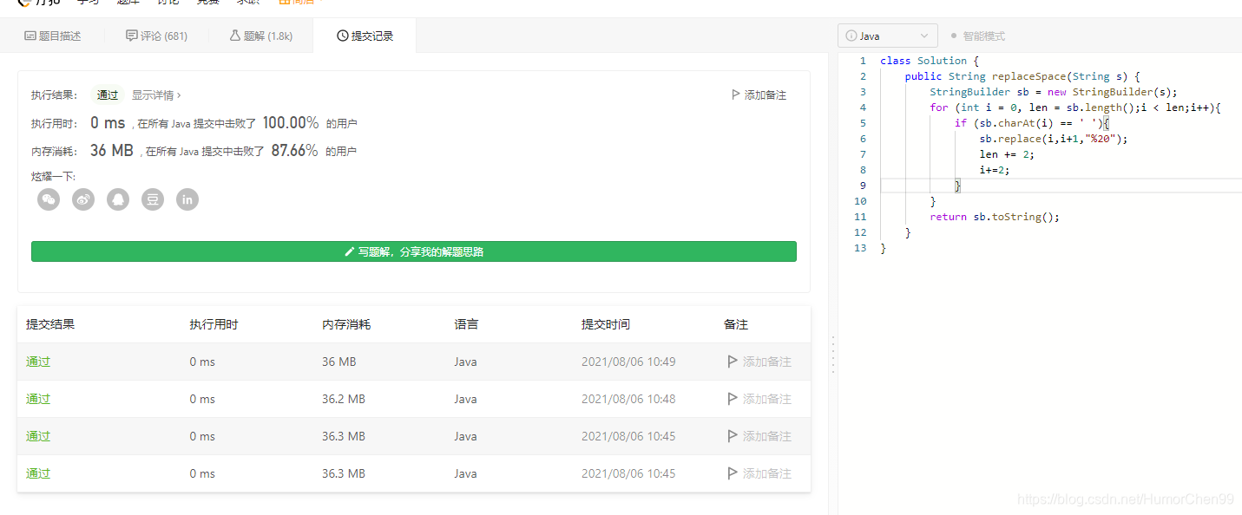
Task: Click the 执行用时 column header
Action: click(x=214, y=324)
